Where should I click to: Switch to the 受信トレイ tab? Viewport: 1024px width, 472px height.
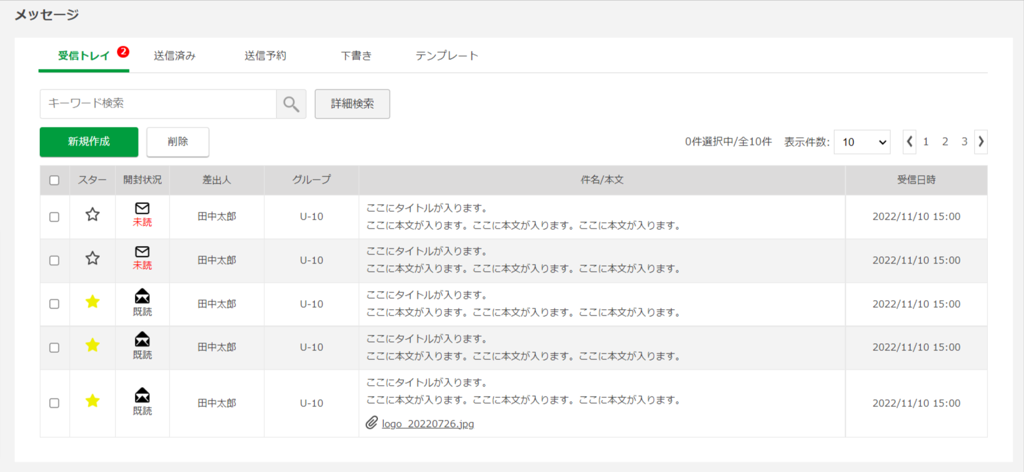84,56
